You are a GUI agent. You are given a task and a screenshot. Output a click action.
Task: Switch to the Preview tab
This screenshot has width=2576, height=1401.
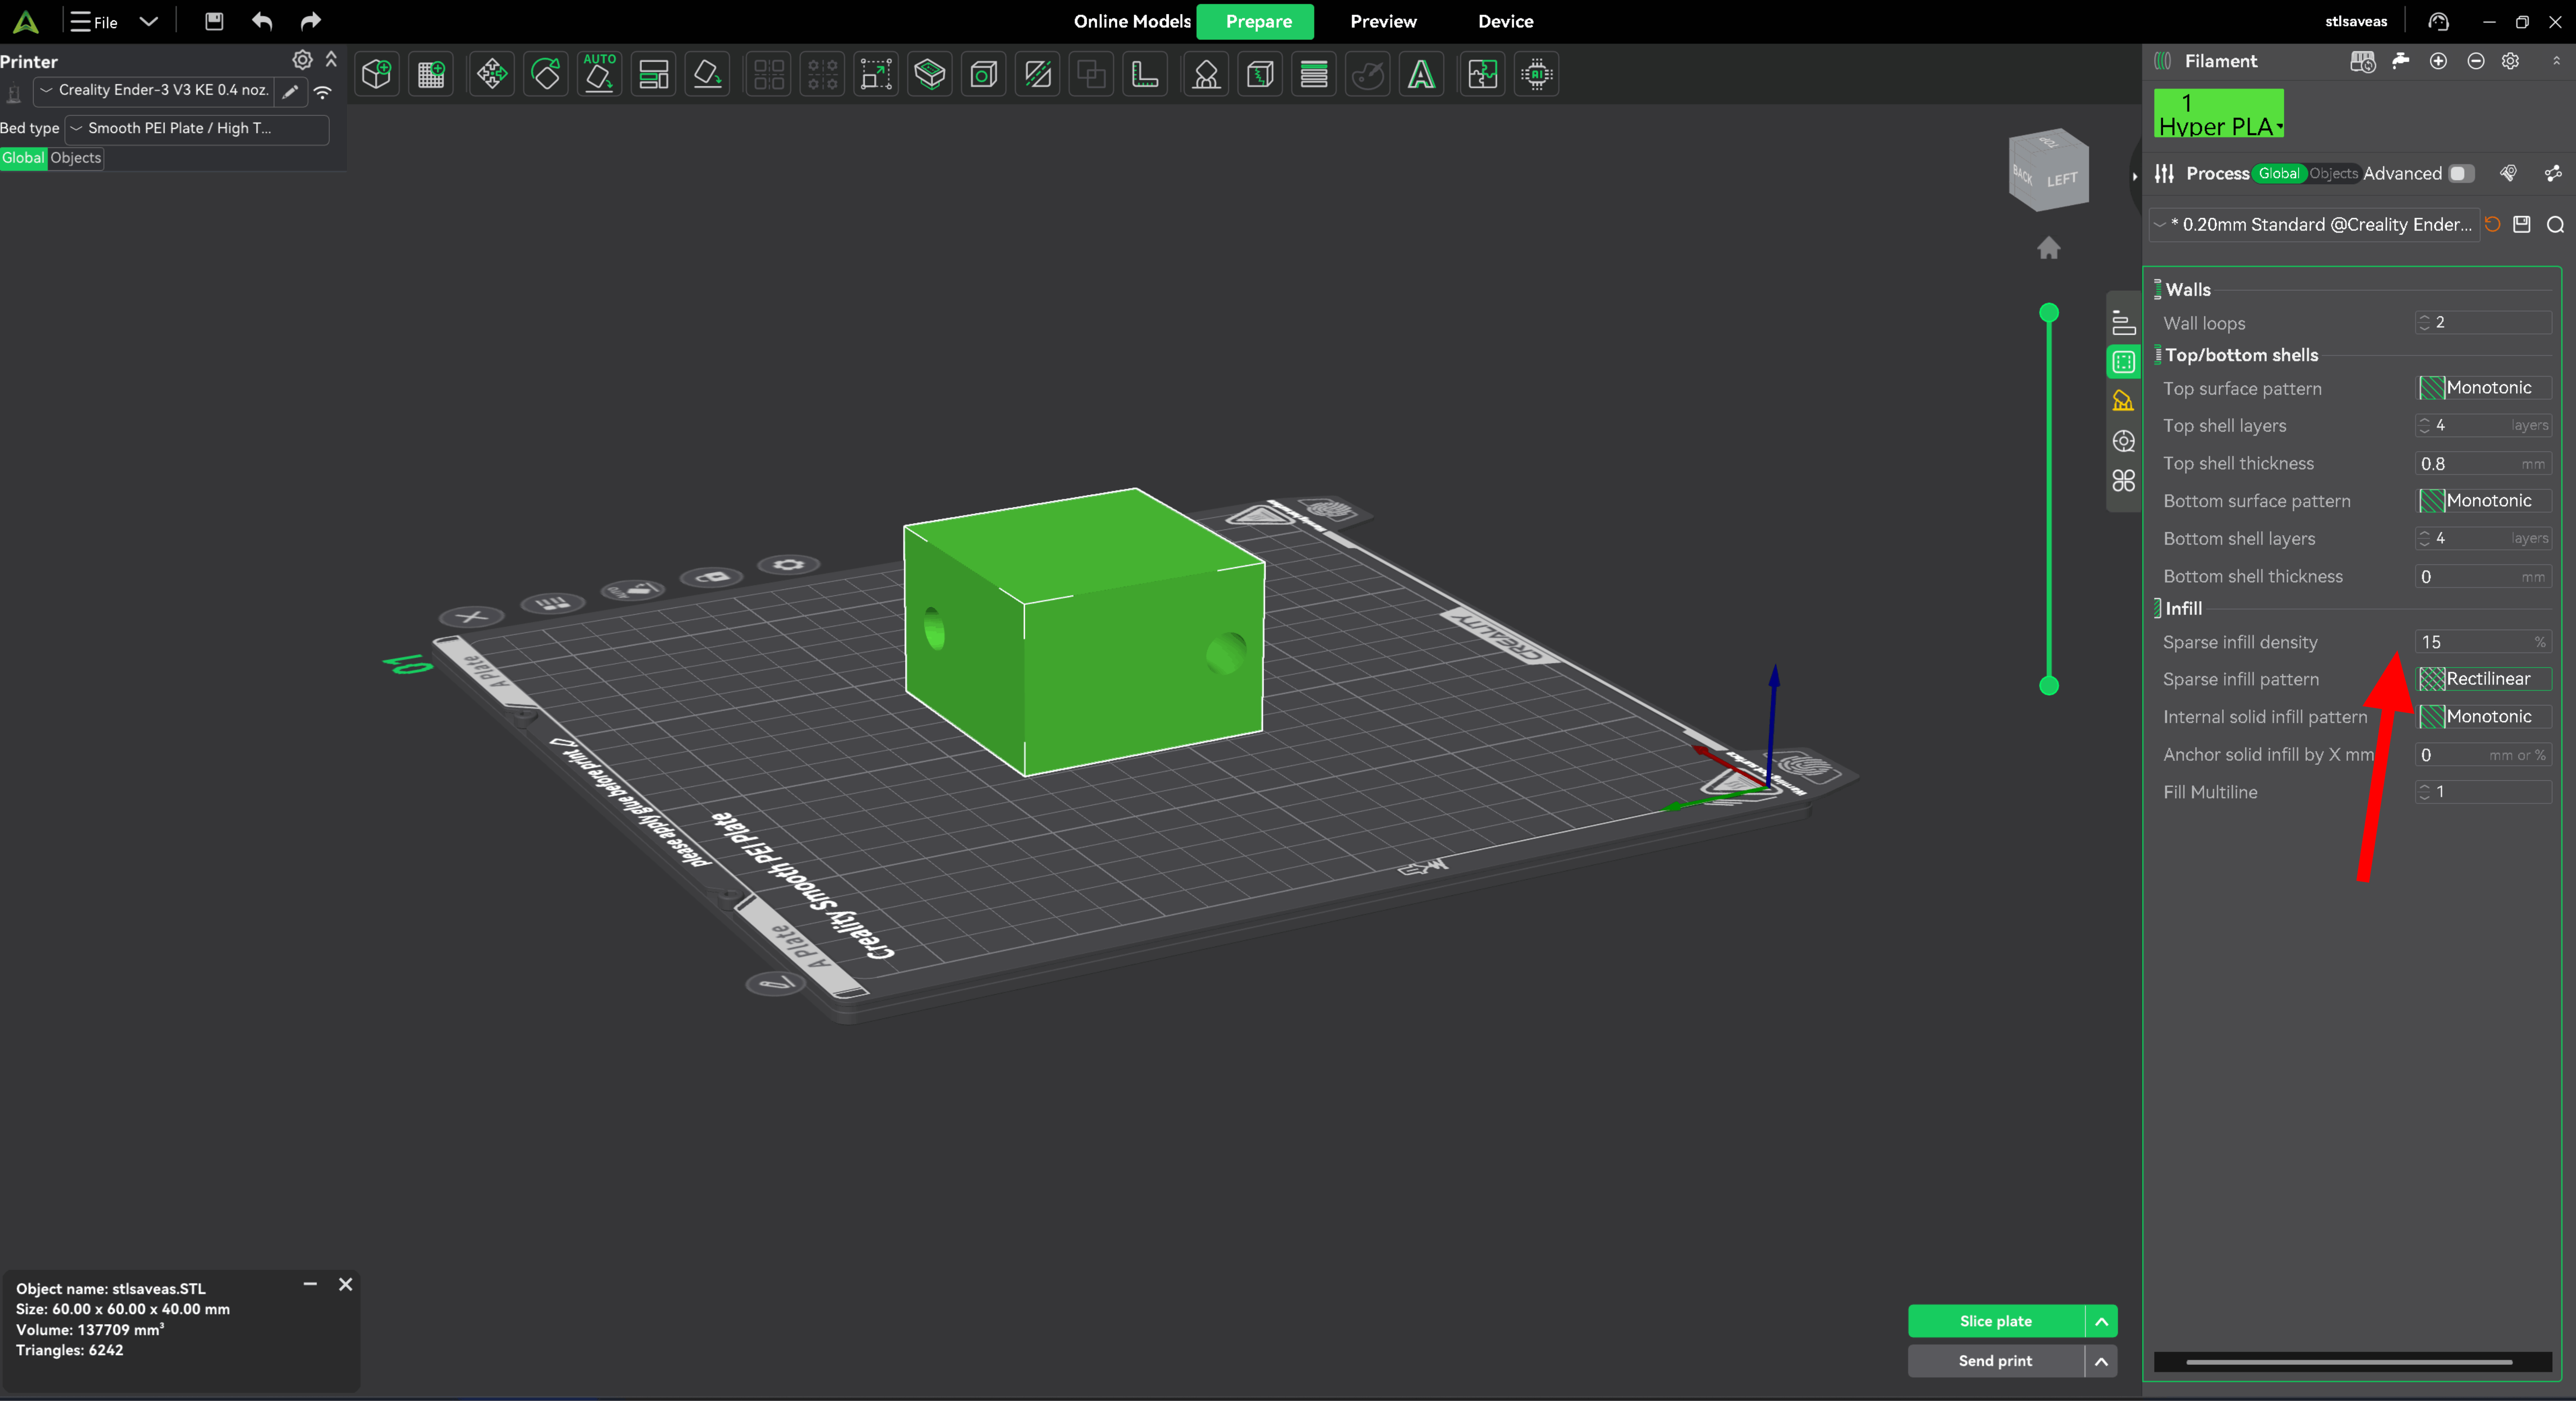click(1383, 21)
